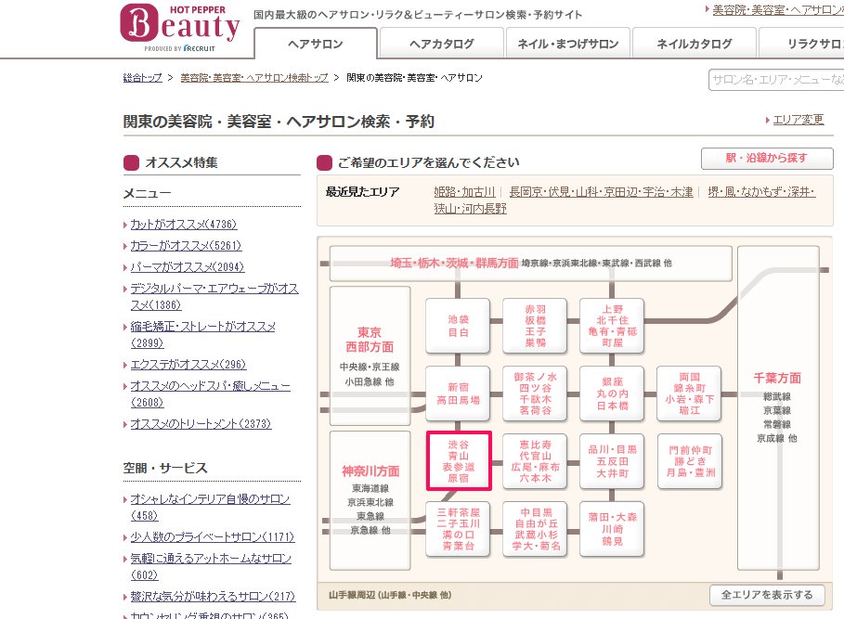The height and width of the screenshot is (619, 844).
Task: Click the salon name search input field
Action: click(x=776, y=80)
